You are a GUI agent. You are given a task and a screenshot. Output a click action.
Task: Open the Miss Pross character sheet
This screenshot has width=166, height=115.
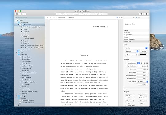point(25,75)
